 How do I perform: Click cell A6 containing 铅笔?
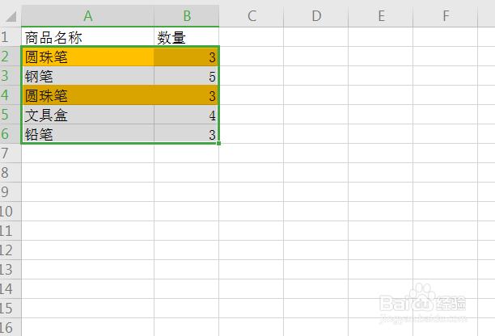87,134
